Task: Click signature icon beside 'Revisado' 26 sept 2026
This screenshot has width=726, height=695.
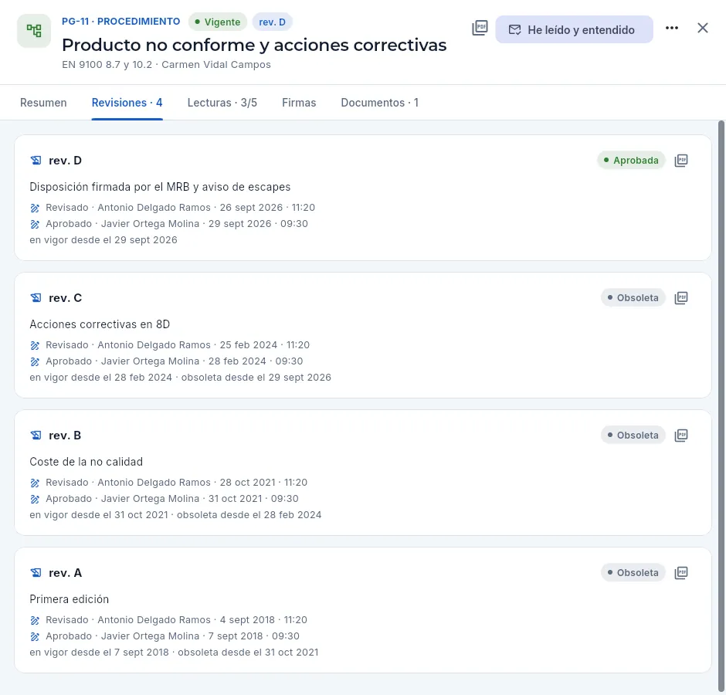Action: pyautogui.click(x=35, y=208)
